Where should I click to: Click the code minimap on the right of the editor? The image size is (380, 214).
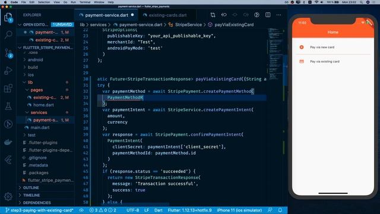tap(275, 53)
